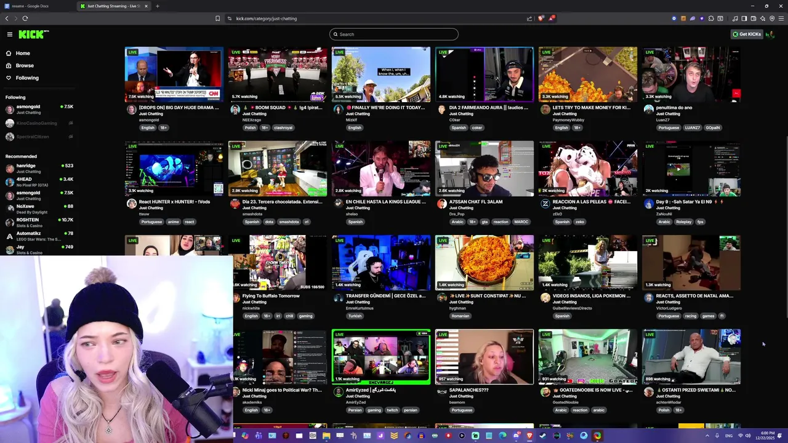Close the Just Chatting Streaming tab
The height and width of the screenshot is (443, 788).
[x=147, y=6]
